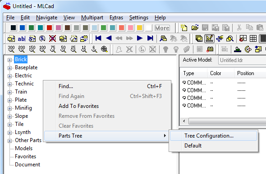The height and width of the screenshot is (174, 266).
Task: Click the red crossed-out icon in second toolbar
Action: [x=52, y=39]
